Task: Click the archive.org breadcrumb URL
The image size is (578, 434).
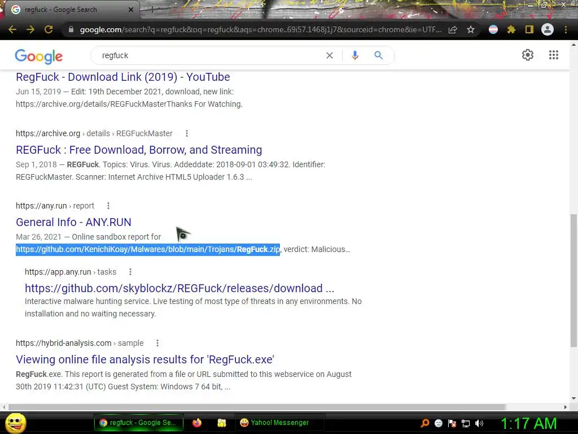Action: click(x=94, y=133)
